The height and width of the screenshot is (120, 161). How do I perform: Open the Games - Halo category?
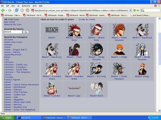coord(11,97)
